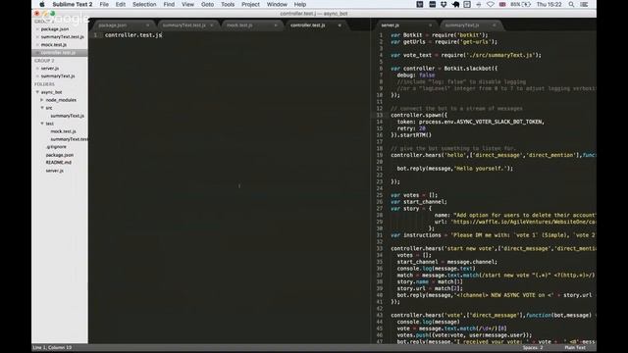Open summaryText.js under the src folder
The width and height of the screenshot is (628, 353).
pos(68,116)
